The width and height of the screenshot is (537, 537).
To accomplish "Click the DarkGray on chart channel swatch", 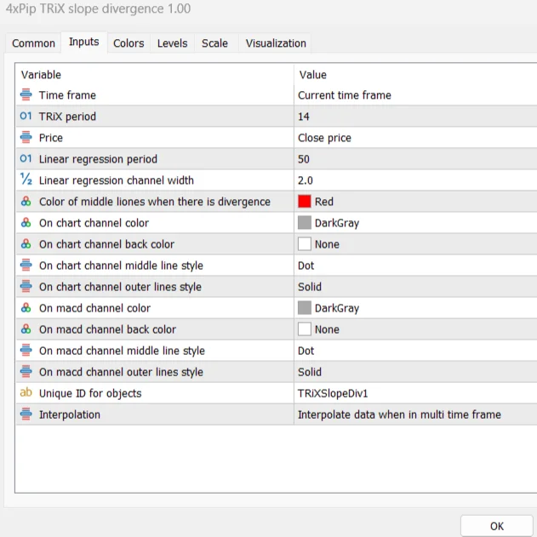I will [305, 223].
